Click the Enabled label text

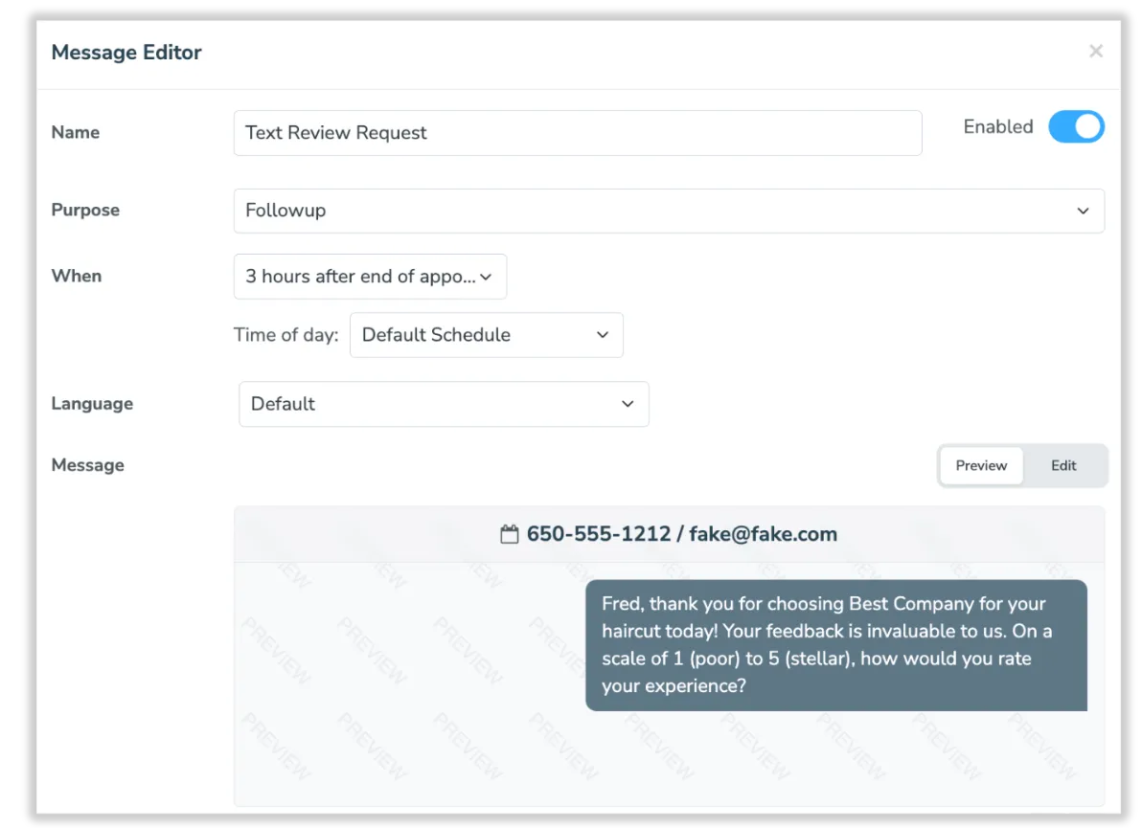point(998,126)
